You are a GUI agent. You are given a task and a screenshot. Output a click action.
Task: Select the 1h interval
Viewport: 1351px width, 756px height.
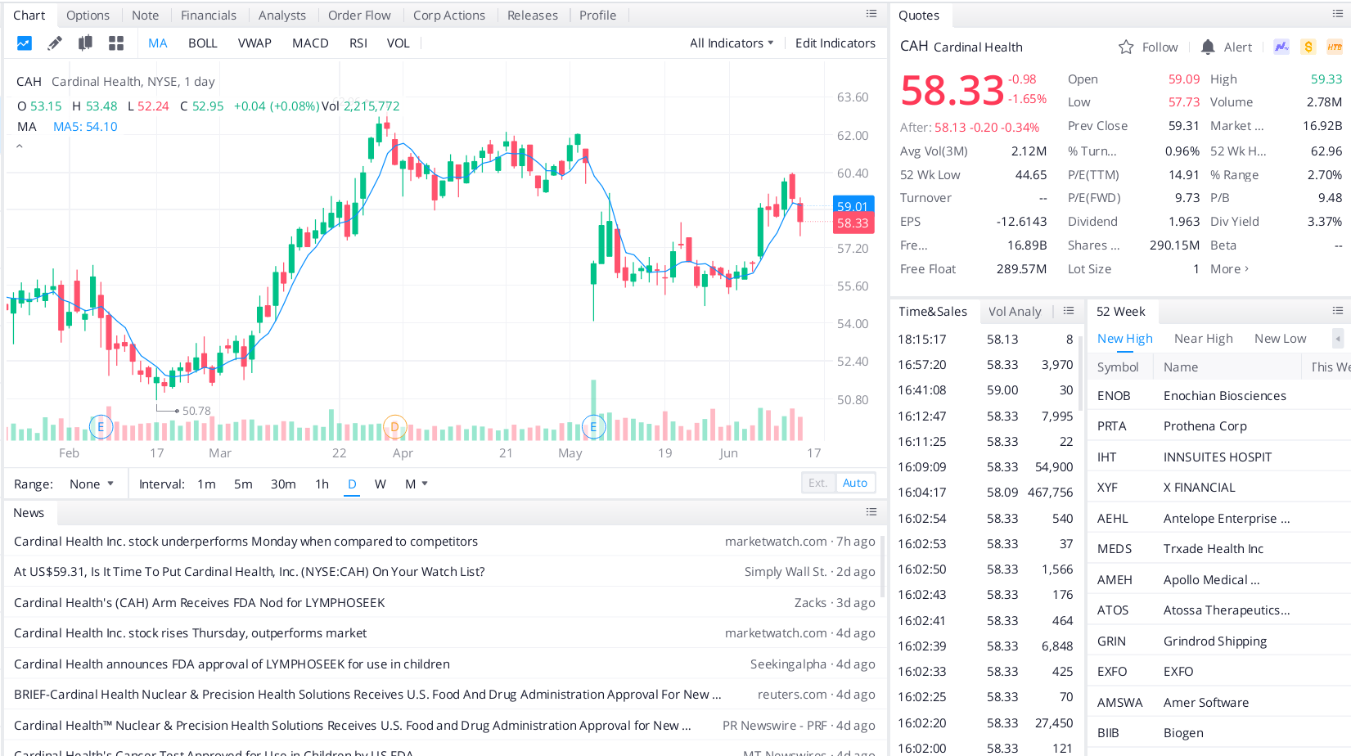[x=322, y=484]
